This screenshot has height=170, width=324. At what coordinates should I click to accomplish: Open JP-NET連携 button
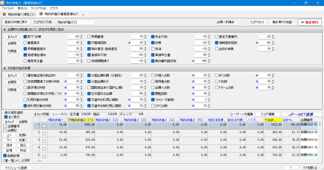click(302, 114)
